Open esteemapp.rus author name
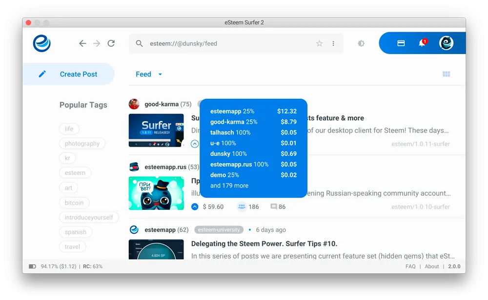Image resolution: width=488 pixels, height=300 pixels. [x=165, y=167]
